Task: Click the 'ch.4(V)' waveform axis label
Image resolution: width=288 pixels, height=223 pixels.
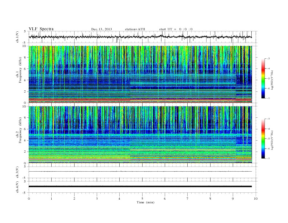Action: coord(17,187)
